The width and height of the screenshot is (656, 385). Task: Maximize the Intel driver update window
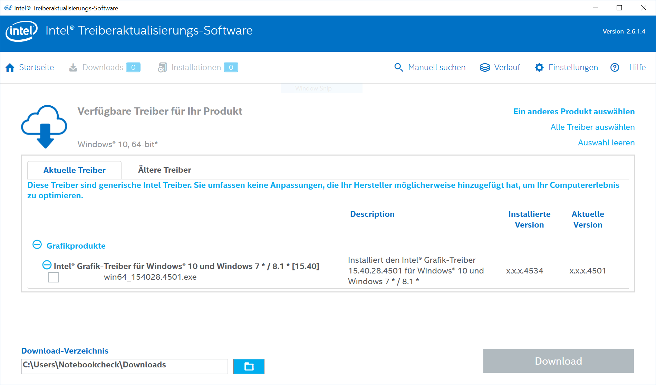[x=619, y=8]
